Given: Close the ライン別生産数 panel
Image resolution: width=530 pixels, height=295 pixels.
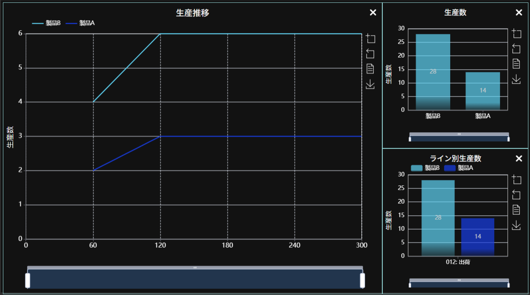Looking at the screenshot, I should pos(519,159).
